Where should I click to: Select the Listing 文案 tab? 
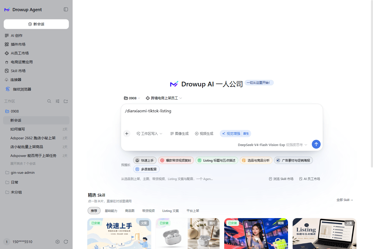[171, 211]
